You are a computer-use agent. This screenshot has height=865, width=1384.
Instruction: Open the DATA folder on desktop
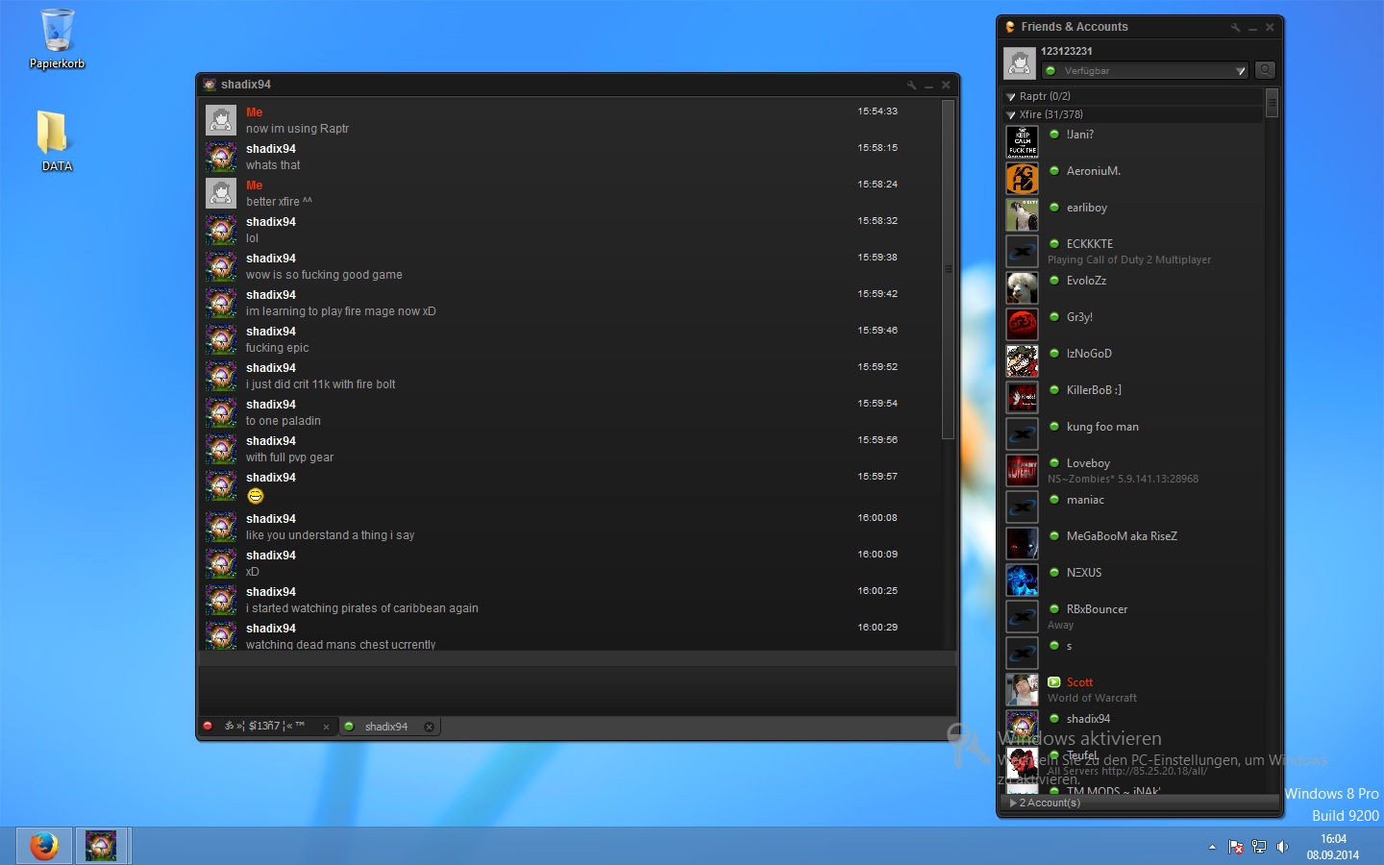click(x=57, y=141)
